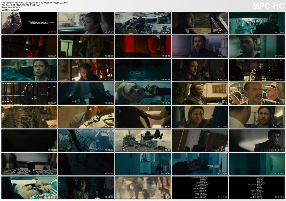The height and width of the screenshot is (201, 286).
Task: View the thumbnail stamped 01:09:02
Action: [x=143, y=117]
